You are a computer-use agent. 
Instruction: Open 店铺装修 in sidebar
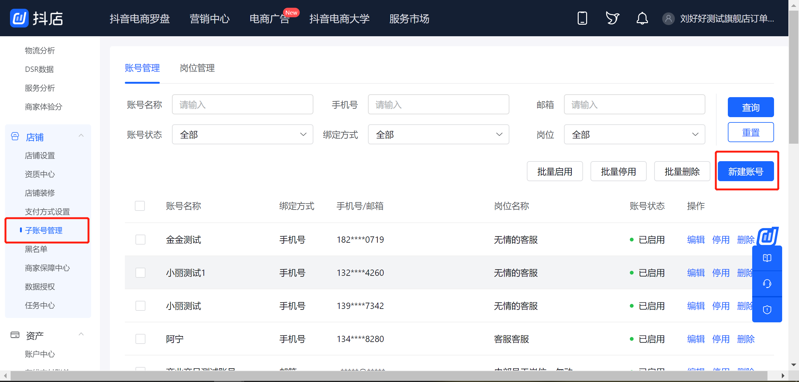pos(40,193)
